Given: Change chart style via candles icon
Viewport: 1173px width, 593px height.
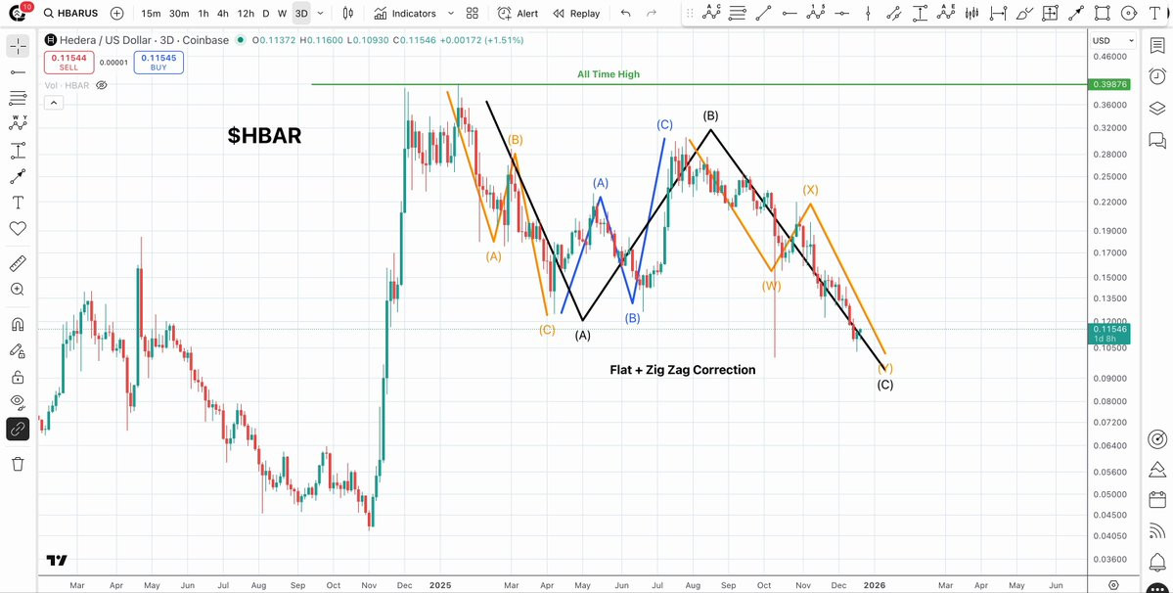Looking at the screenshot, I should (x=348, y=14).
